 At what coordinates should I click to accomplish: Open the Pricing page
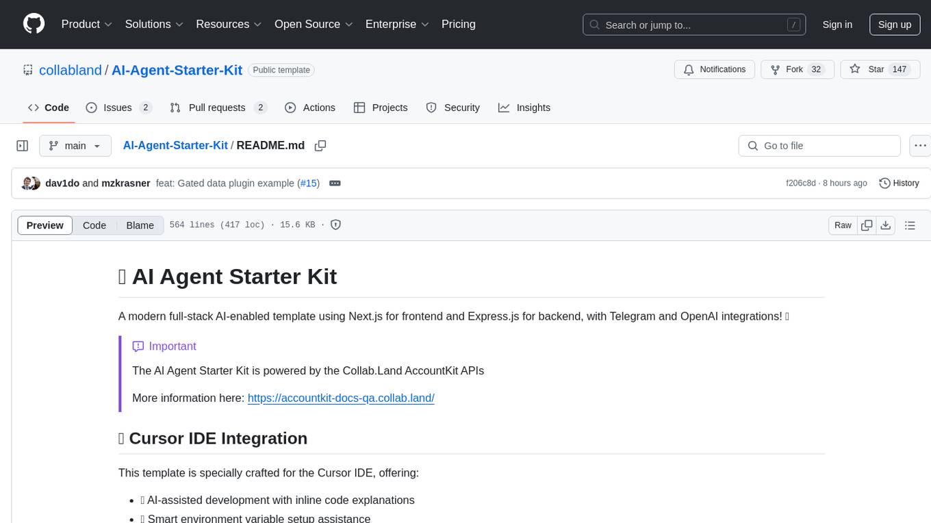tap(459, 24)
